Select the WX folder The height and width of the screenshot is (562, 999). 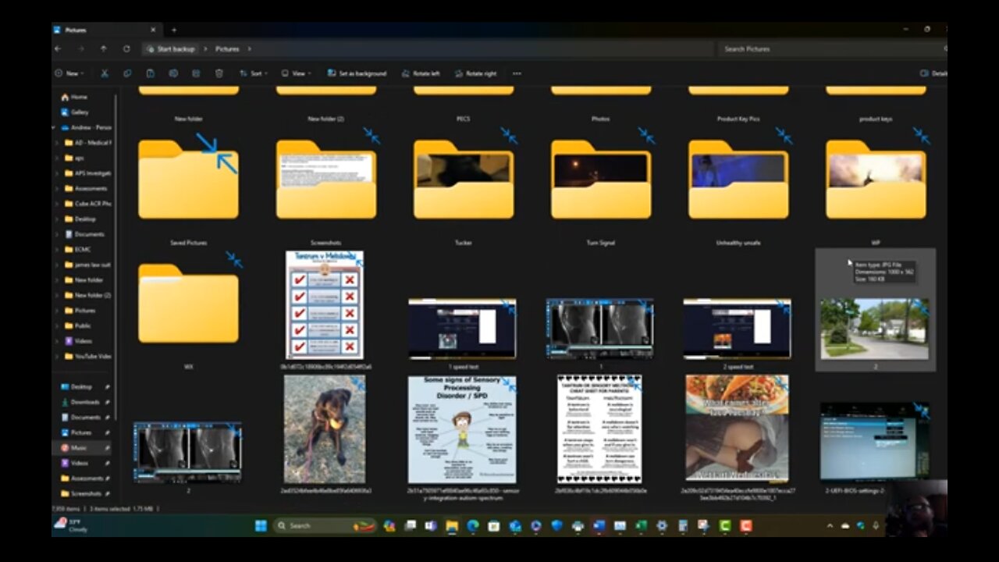(188, 304)
